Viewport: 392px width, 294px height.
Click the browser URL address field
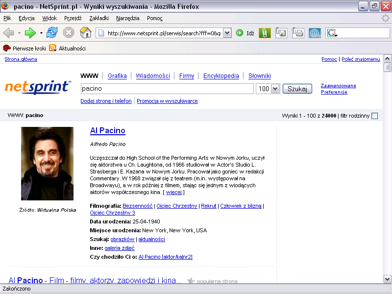click(x=164, y=33)
